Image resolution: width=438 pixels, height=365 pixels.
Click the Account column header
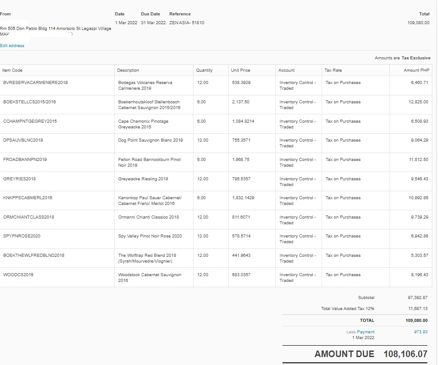tap(286, 70)
